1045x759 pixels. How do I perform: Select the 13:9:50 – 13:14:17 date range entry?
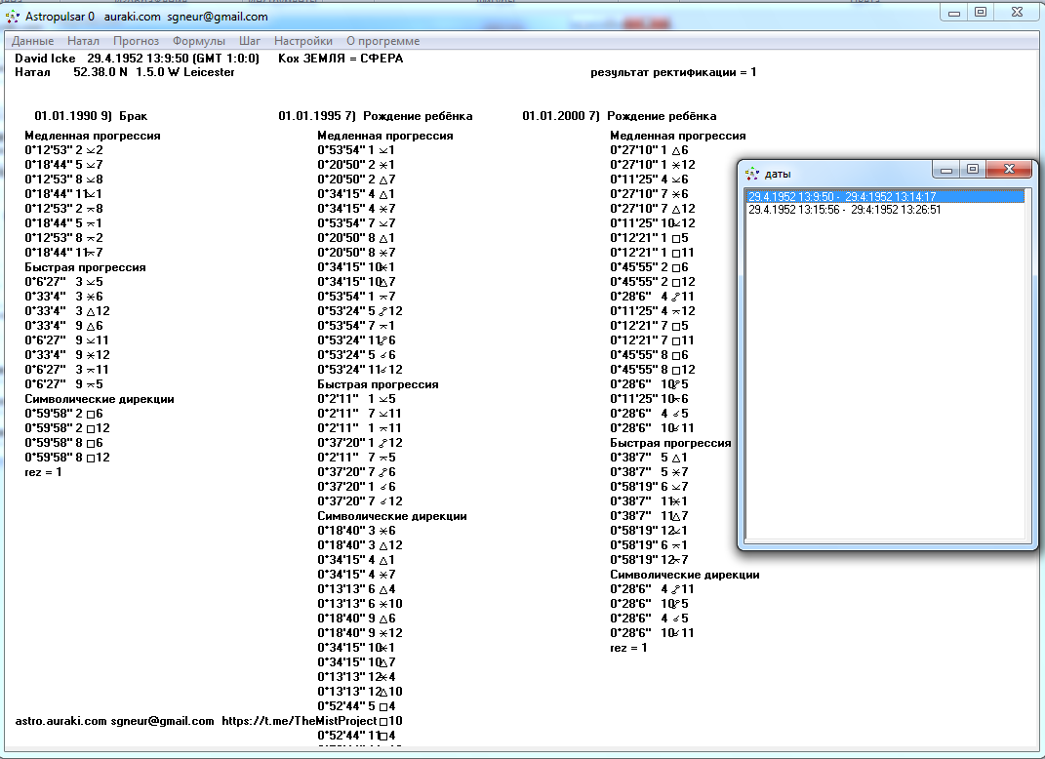click(841, 197)
